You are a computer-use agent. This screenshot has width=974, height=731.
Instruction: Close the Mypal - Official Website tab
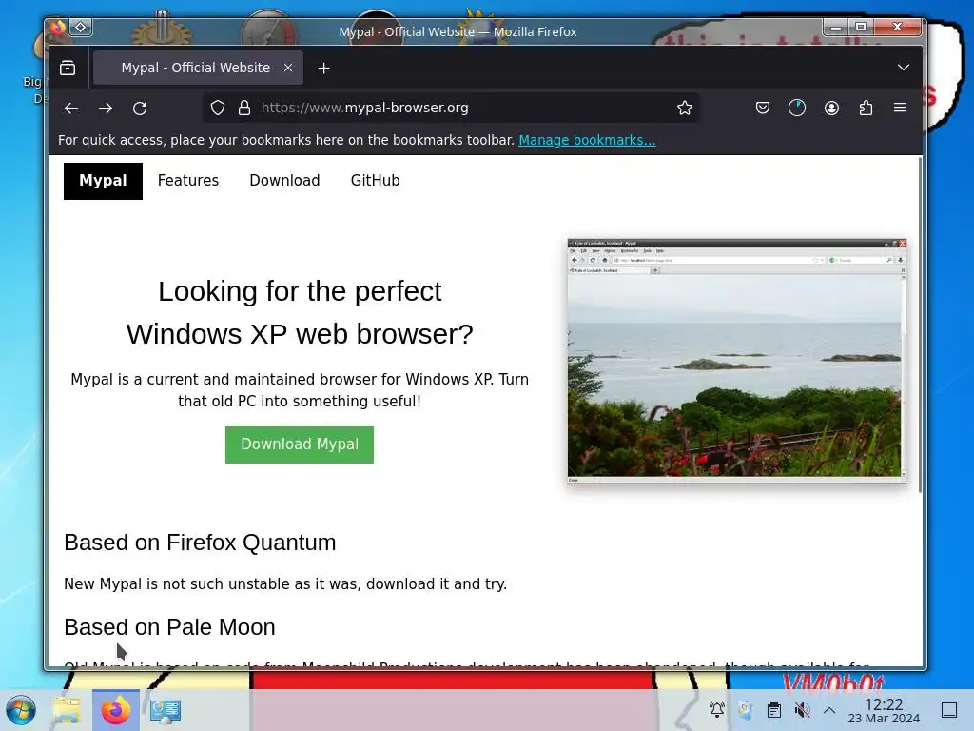coord(288,68)
